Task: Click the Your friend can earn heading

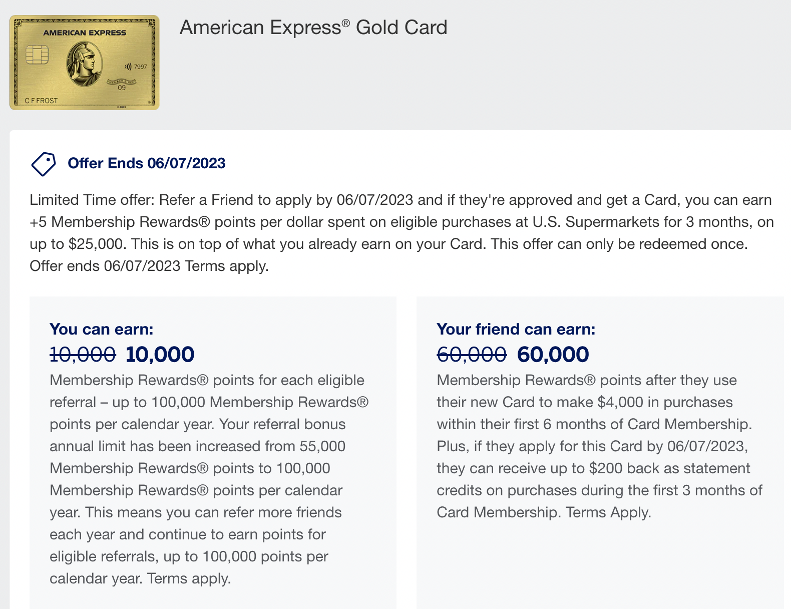Action: pyautogui.click(x=516, y=329)
